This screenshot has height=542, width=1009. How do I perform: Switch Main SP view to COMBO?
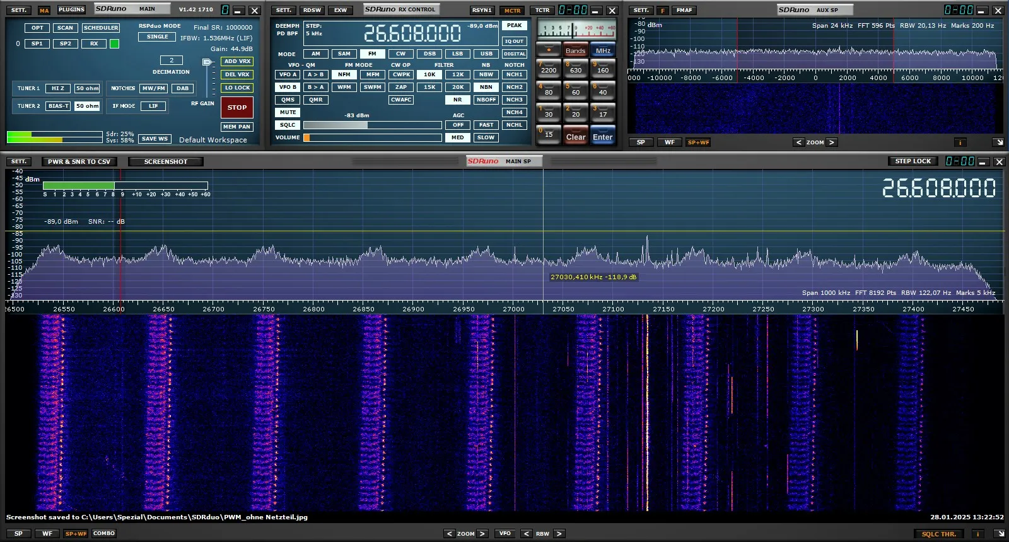pos(104,534)
